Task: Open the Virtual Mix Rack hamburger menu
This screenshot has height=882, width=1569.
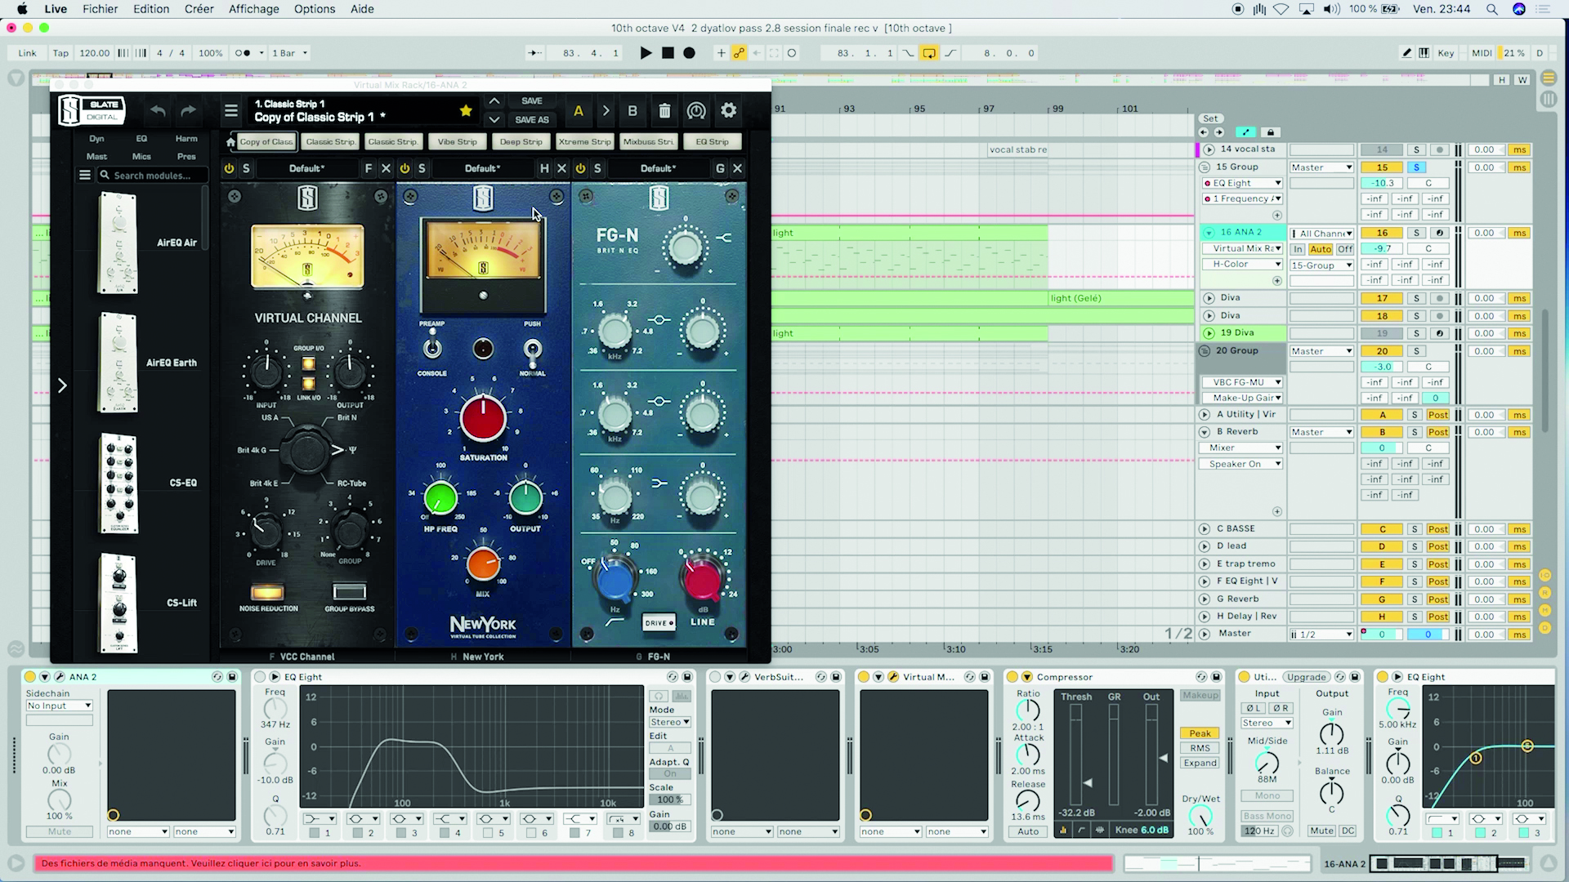Action: (231, 110)
